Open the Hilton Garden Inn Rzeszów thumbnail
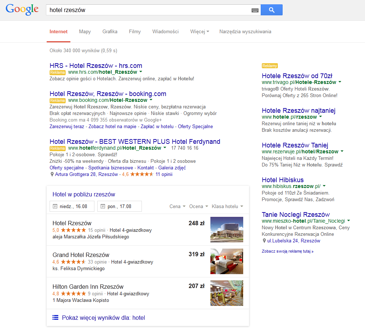 tap(227, 293)
